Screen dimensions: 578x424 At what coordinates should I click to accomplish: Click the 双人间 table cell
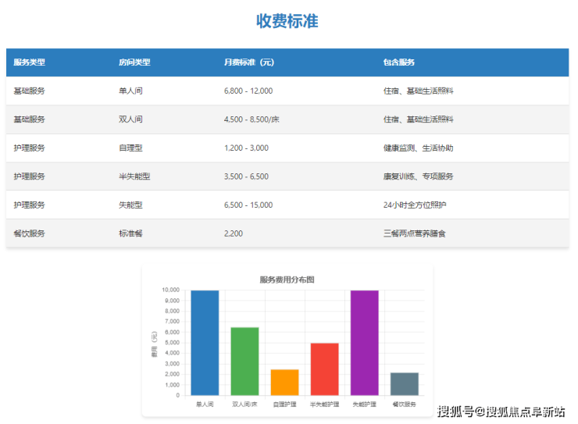point(130,119)
